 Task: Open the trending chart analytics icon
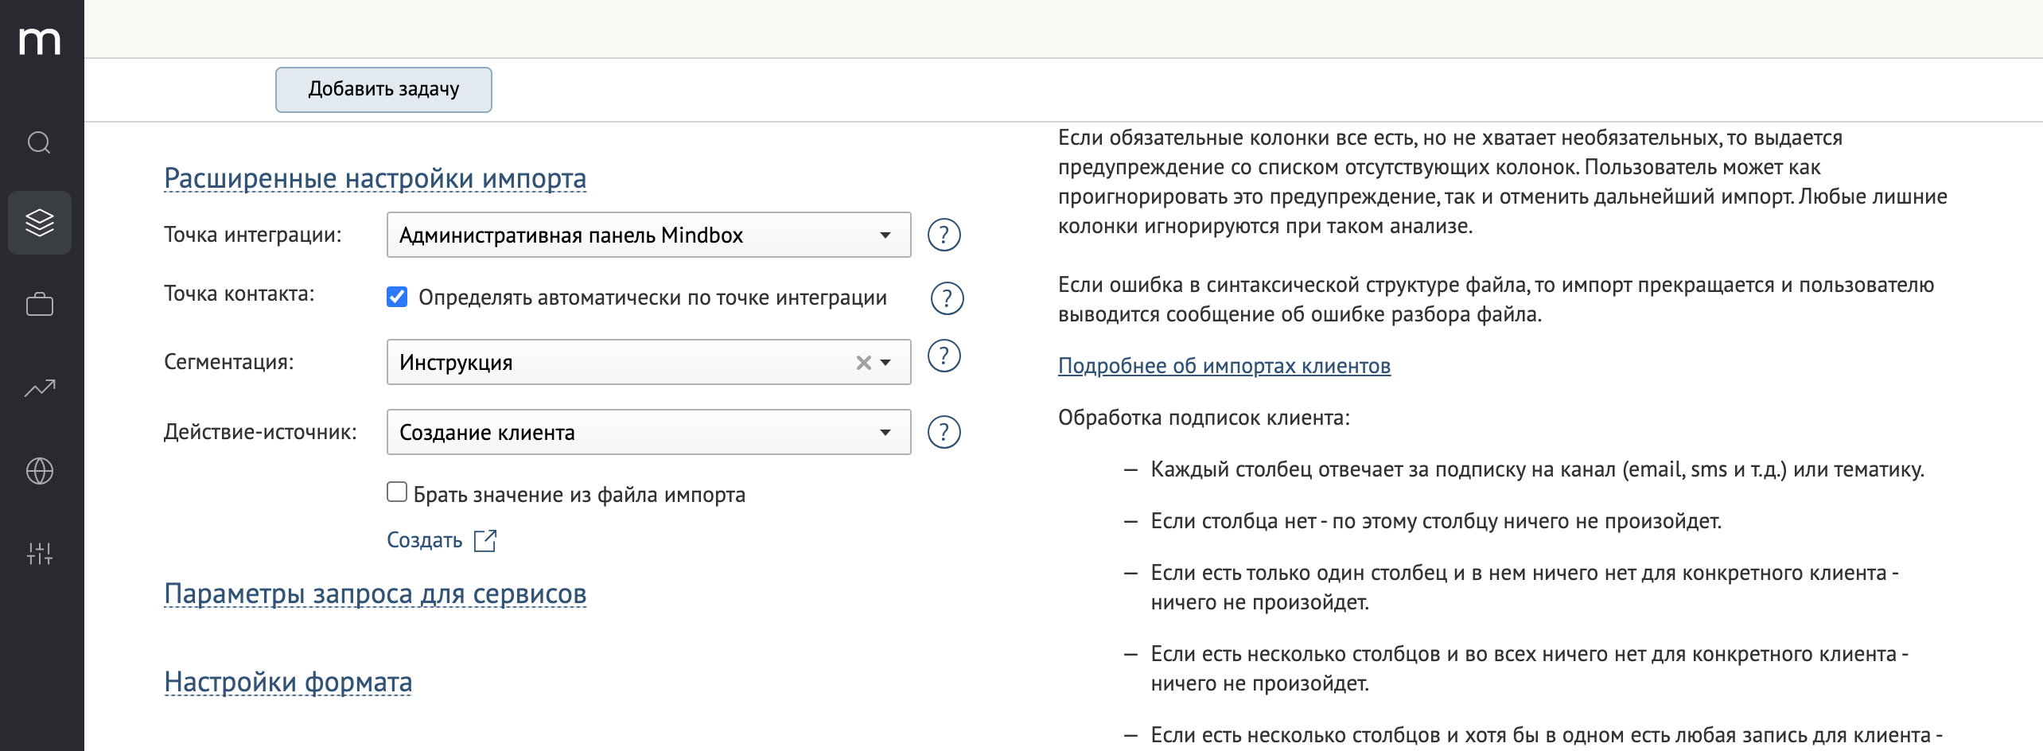coord(40,388)
